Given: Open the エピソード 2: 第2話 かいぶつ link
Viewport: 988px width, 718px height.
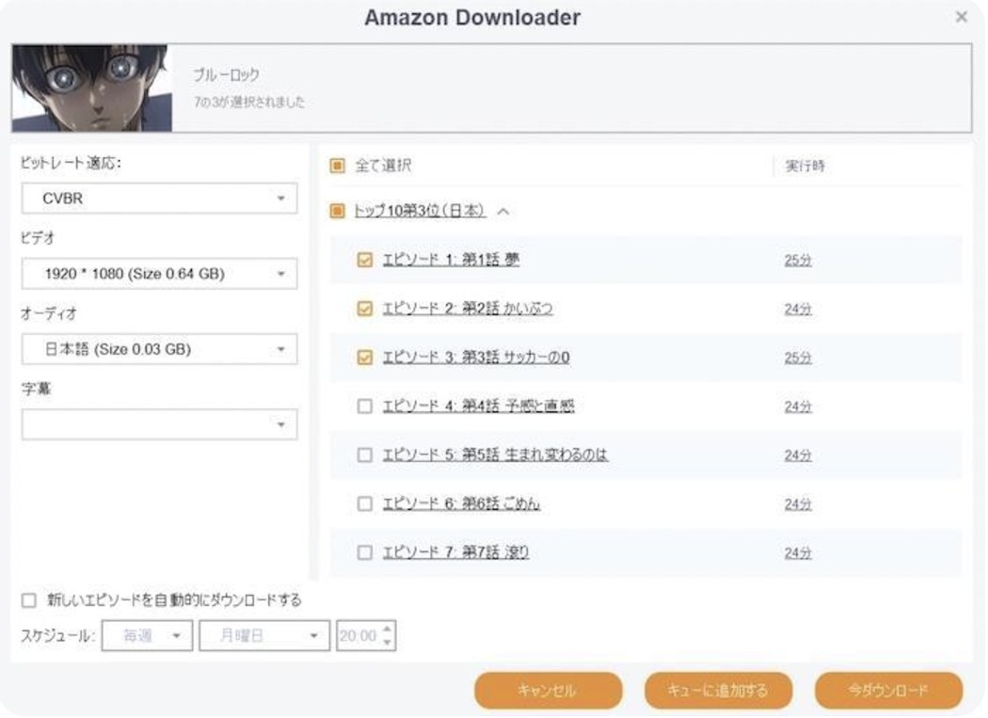Looking at the screenshot, I should coord(468,309).
